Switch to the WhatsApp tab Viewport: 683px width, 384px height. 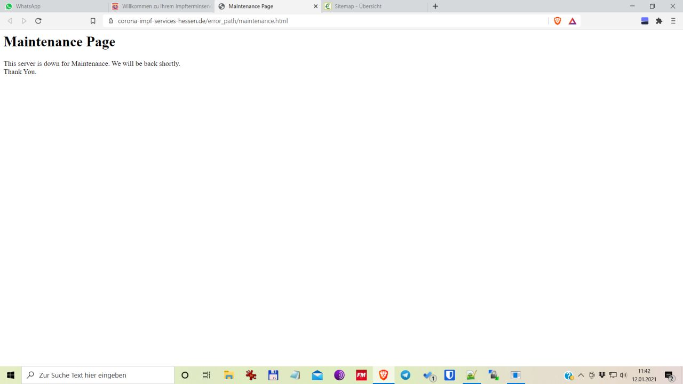pos(53,6)
